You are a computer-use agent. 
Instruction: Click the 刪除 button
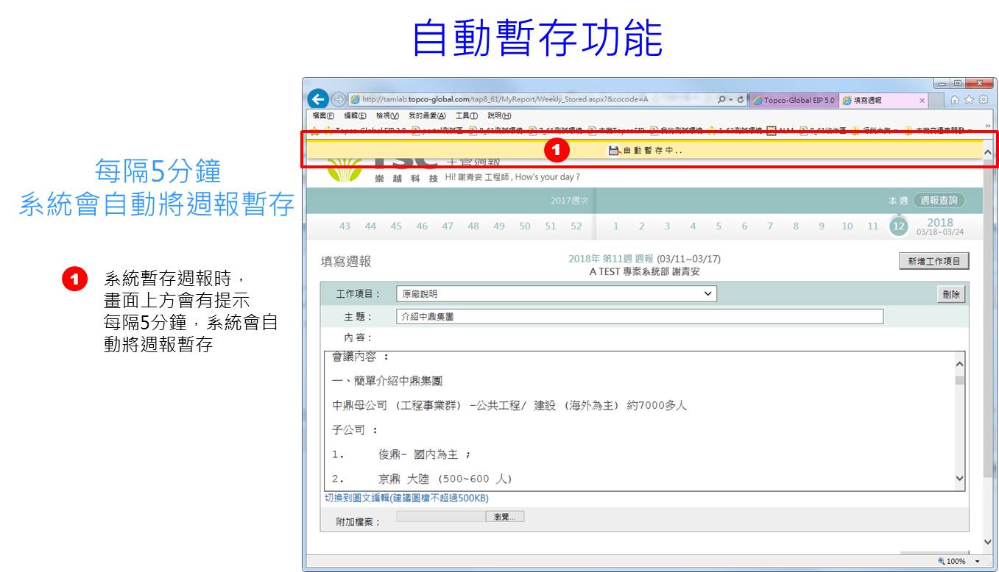[950, 294]
